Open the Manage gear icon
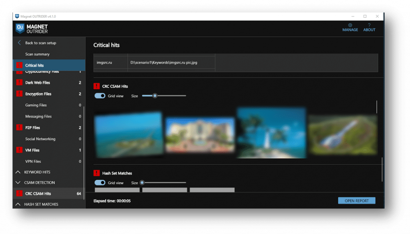This screenshot has width=410, height=234. [x=350, y=25]
